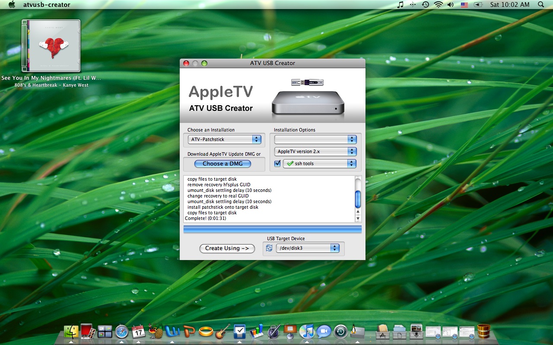Open iChat camera bubble icon in dock

(324, 331)
